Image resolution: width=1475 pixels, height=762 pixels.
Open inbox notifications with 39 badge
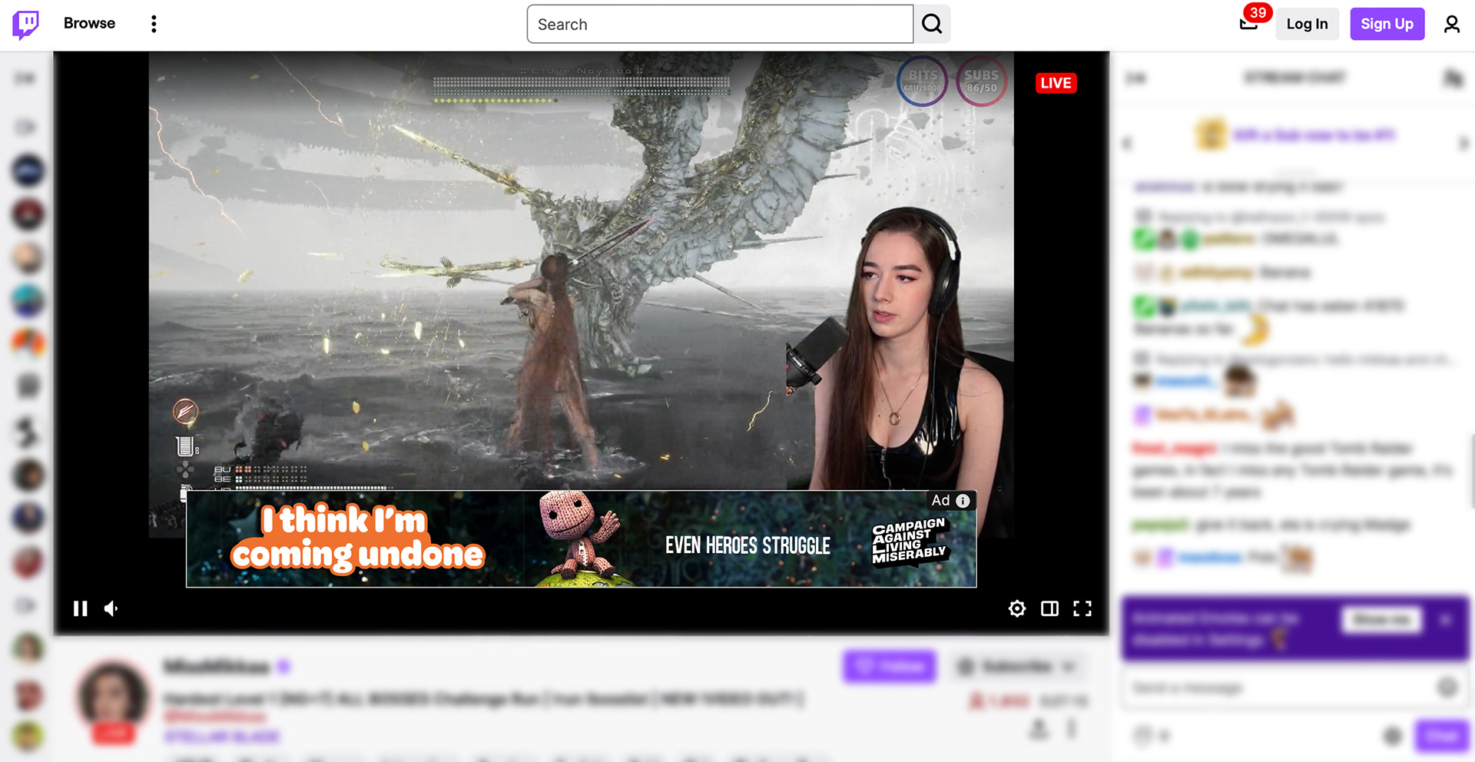point(1250,22)
